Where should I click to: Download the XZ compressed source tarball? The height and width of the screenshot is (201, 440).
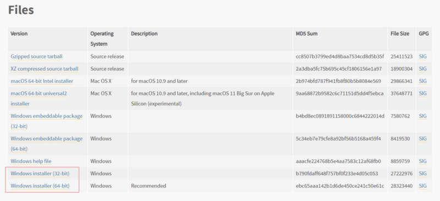point(45,69)
